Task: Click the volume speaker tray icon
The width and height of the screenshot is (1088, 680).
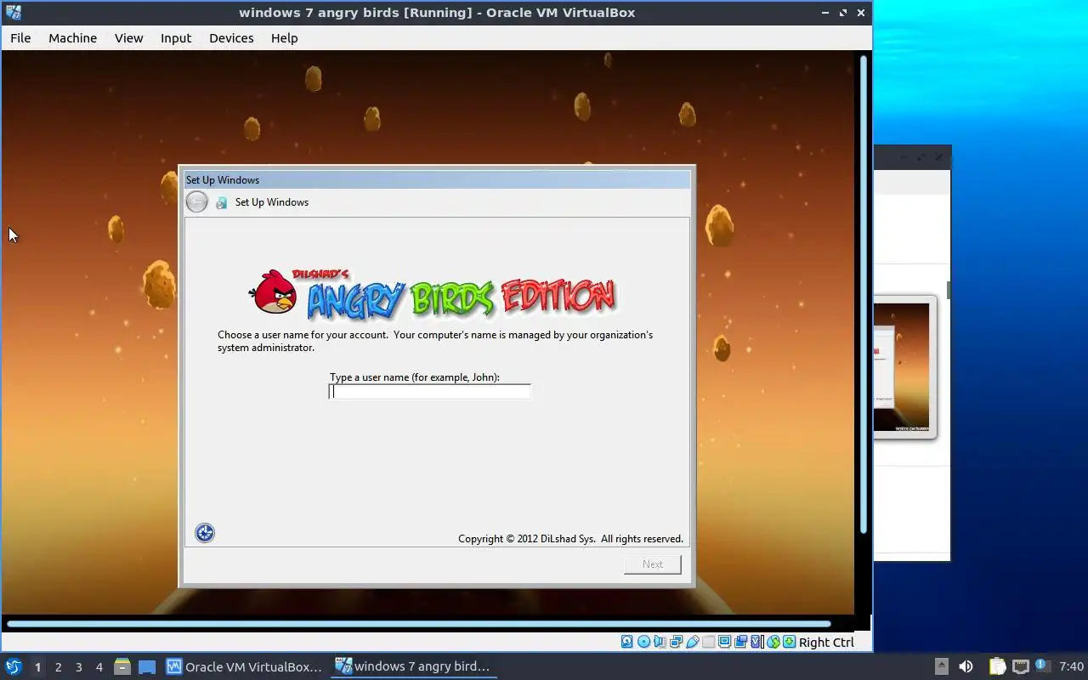Action: point(966,666)
